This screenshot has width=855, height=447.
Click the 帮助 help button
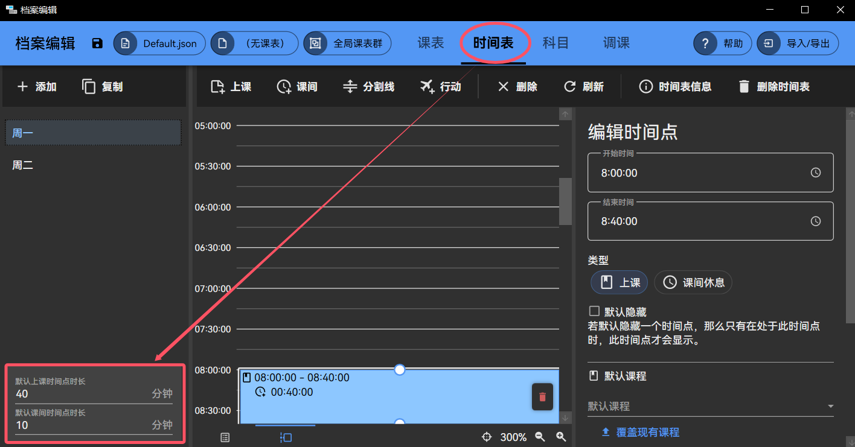(x=722, y=43)
